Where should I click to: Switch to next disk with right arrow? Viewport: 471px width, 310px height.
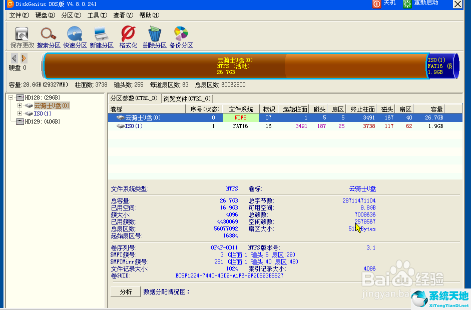point(24,58)
